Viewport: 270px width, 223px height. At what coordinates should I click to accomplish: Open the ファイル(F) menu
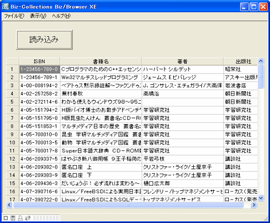pos(14,16)
